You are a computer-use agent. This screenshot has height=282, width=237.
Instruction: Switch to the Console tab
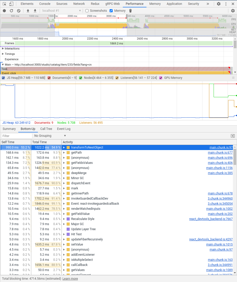point(45,4)
